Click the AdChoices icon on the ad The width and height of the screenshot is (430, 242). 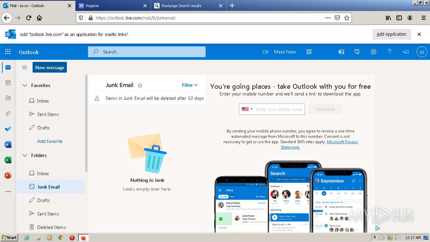(x=378, y=229)
